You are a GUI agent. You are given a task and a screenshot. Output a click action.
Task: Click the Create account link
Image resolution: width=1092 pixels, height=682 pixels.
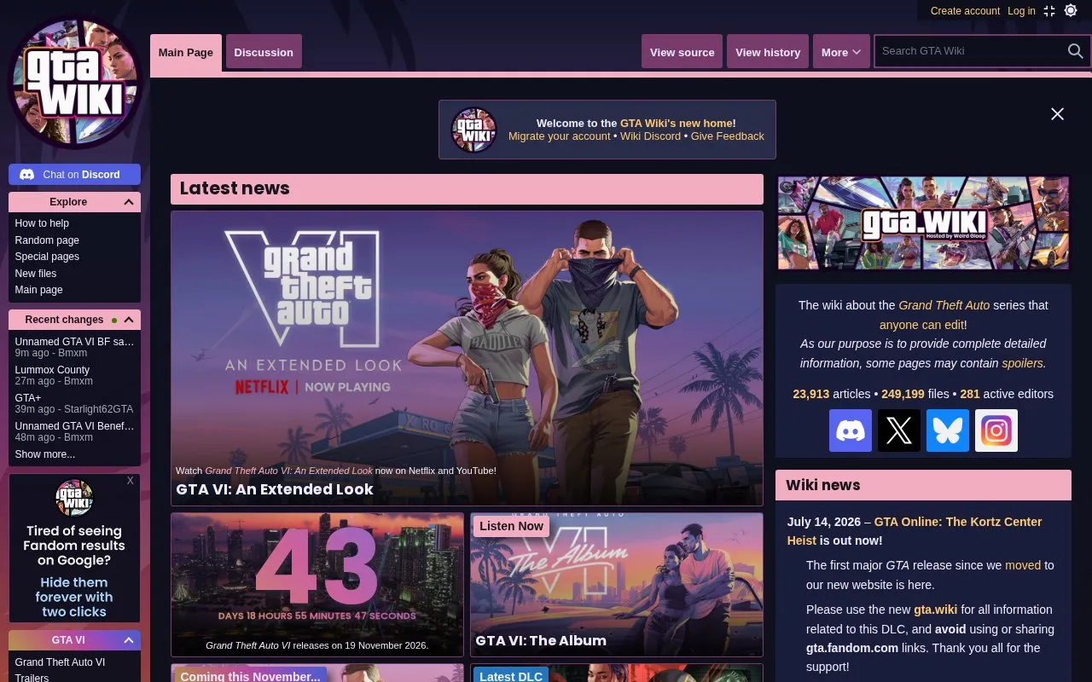click(x=965, y=11)
